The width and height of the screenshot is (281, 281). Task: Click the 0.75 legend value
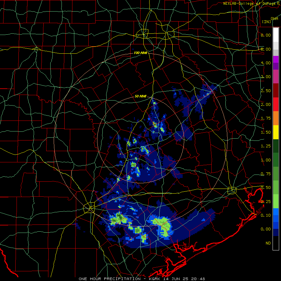point(266,174)
